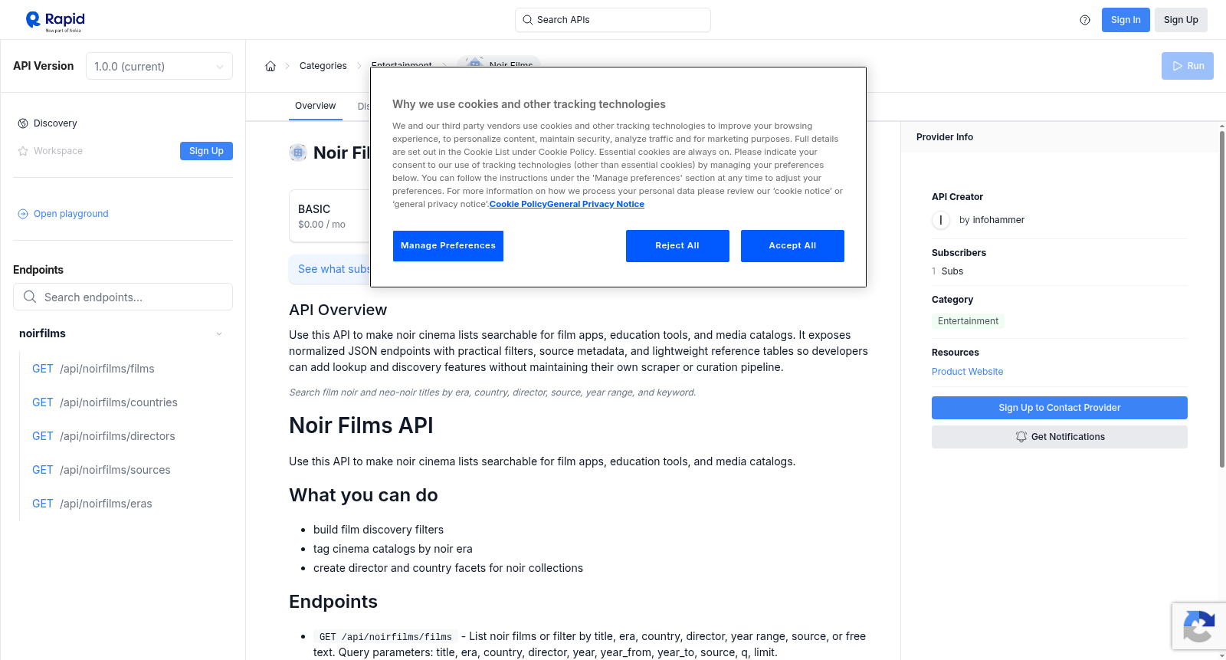Click the 'Provider Info' panel header
Viewport: 1226px width, 660px height.
(945, 137)
